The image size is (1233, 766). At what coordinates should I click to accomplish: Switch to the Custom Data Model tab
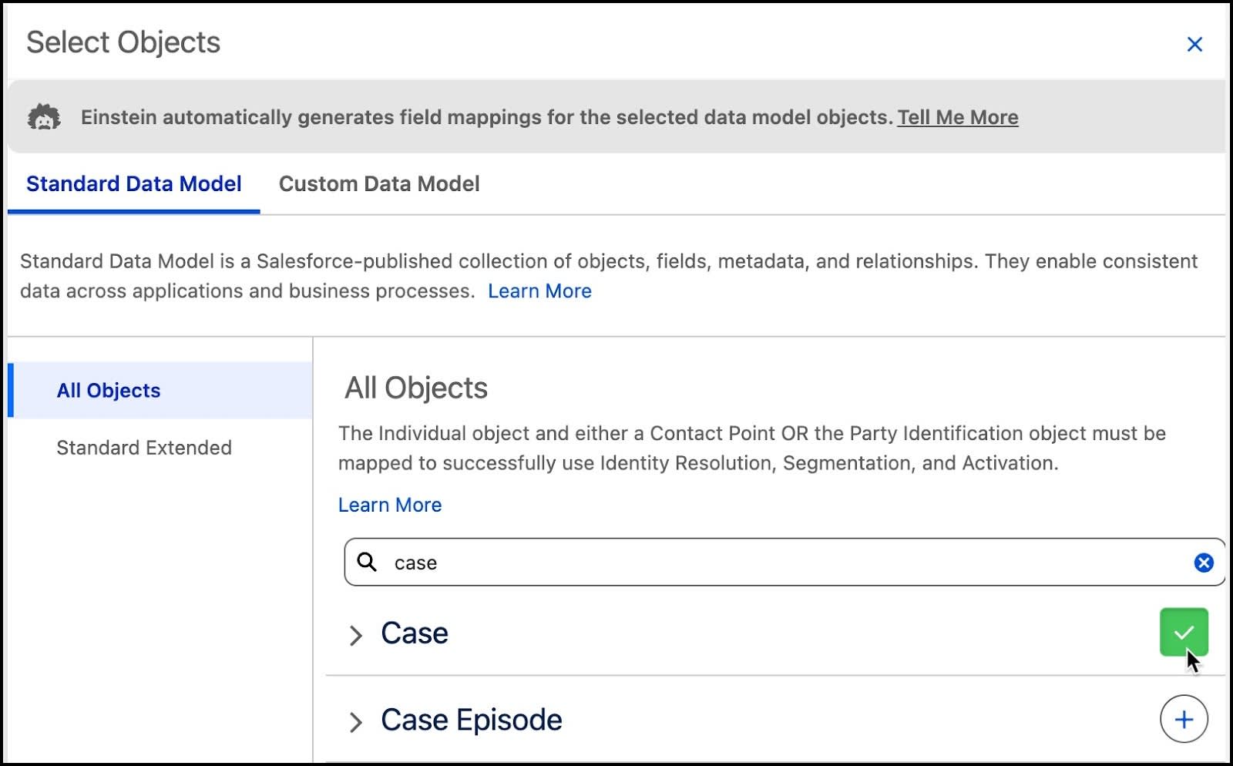tap(378, 183)
